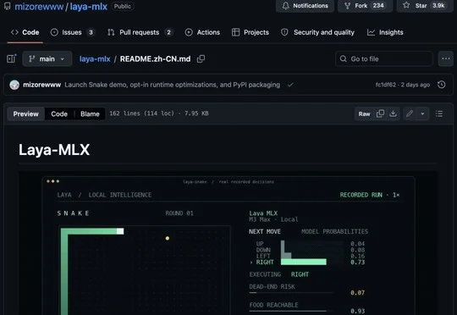The width and height of the screenshot is (457, 315).
Task: Expand the edit options dropdown arrow
Action: point(422,113)
